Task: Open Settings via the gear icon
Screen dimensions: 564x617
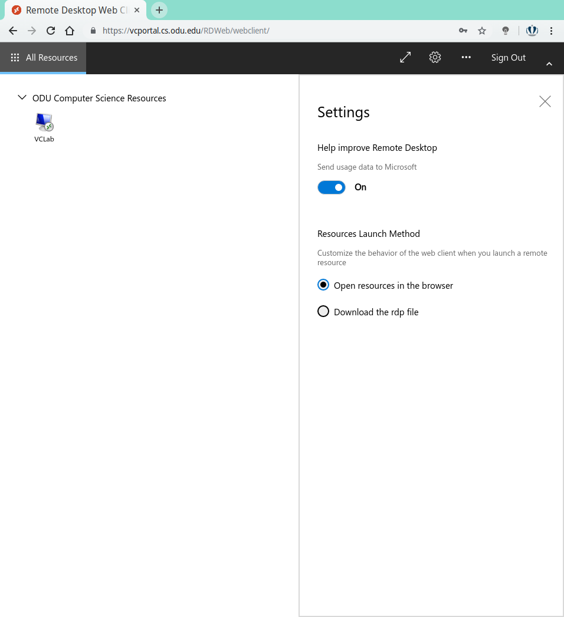Action: 435,57
